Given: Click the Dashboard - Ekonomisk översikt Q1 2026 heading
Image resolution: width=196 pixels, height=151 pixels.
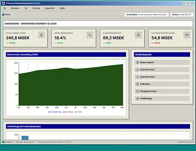Looking at the screenshot, I should [31, 23].
